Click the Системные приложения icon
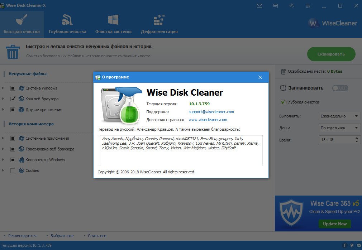Image resolution: width=362 pixels, height=250 pixels. tap(22, 138)
